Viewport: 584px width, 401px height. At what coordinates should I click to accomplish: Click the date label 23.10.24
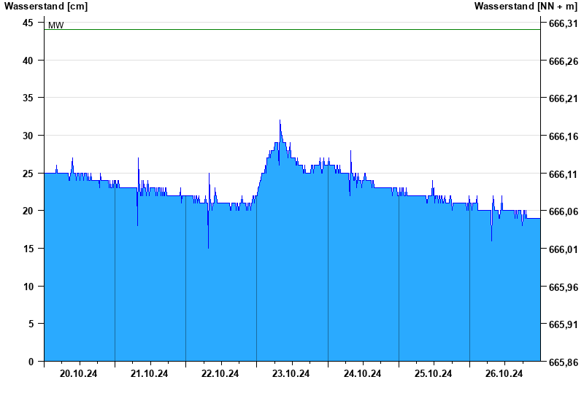pyautogui.click(x=291, y=373)
